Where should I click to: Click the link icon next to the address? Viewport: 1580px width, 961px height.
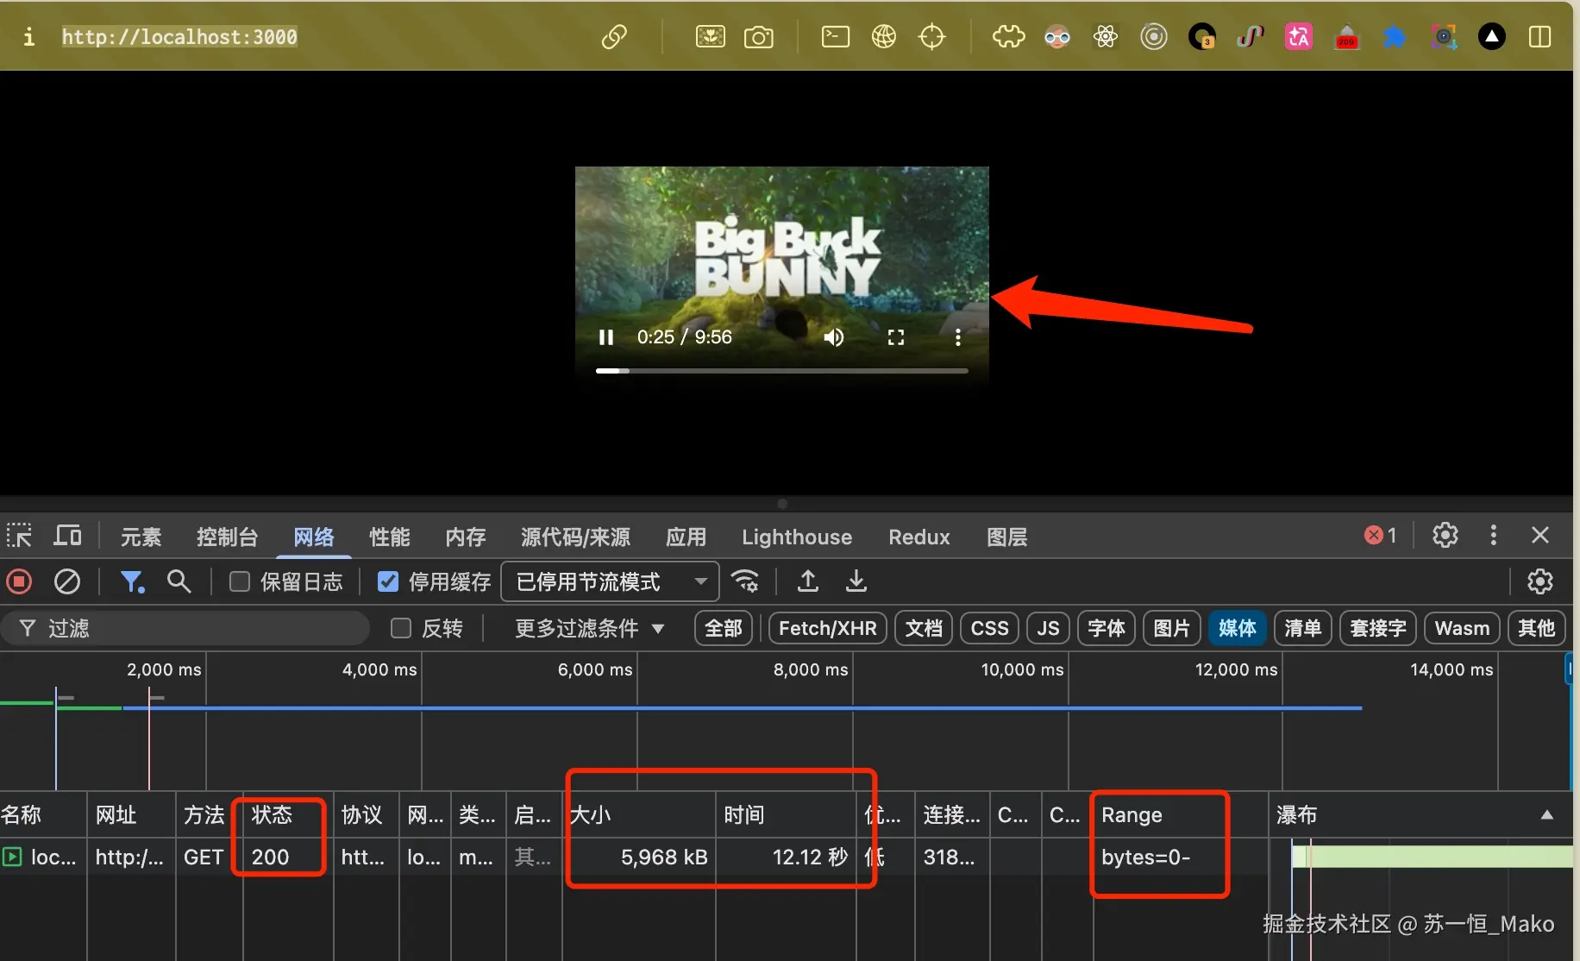click(x=614, y=37)
